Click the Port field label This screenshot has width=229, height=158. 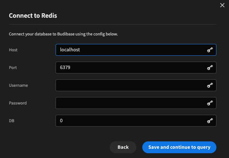click(13, 68)
